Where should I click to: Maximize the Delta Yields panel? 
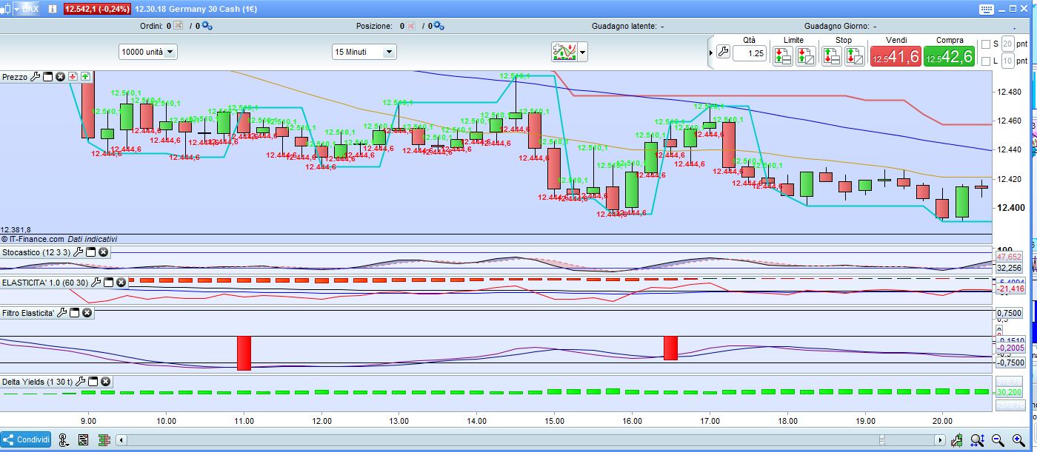[93, 382]
